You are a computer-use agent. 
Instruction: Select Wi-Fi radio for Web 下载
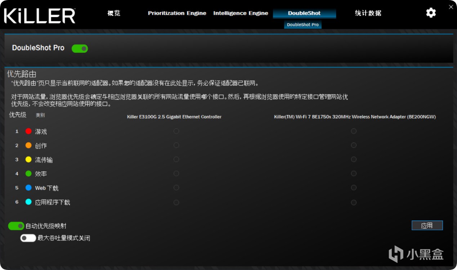point(354,188)
